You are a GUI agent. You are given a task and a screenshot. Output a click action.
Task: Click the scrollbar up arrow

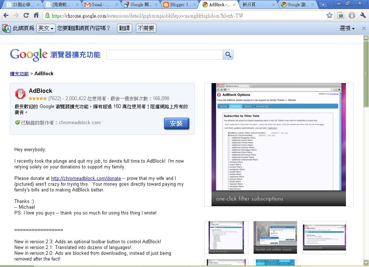pos(366,38)
